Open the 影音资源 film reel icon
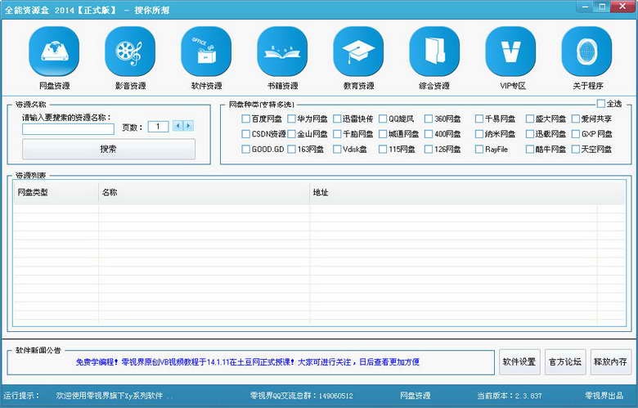 130,52
